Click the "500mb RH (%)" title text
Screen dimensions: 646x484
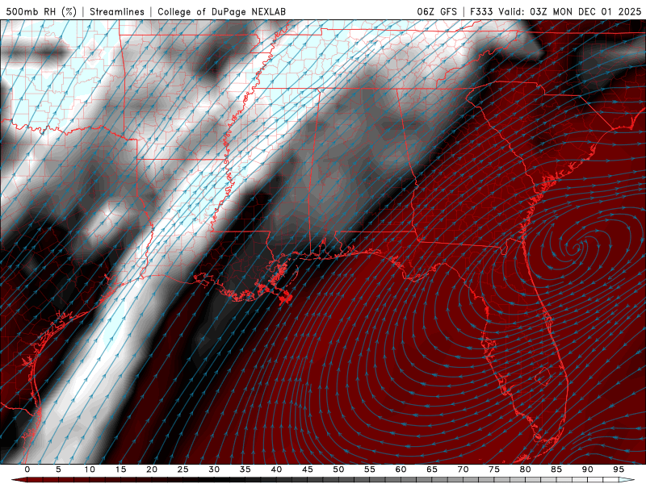41,11
